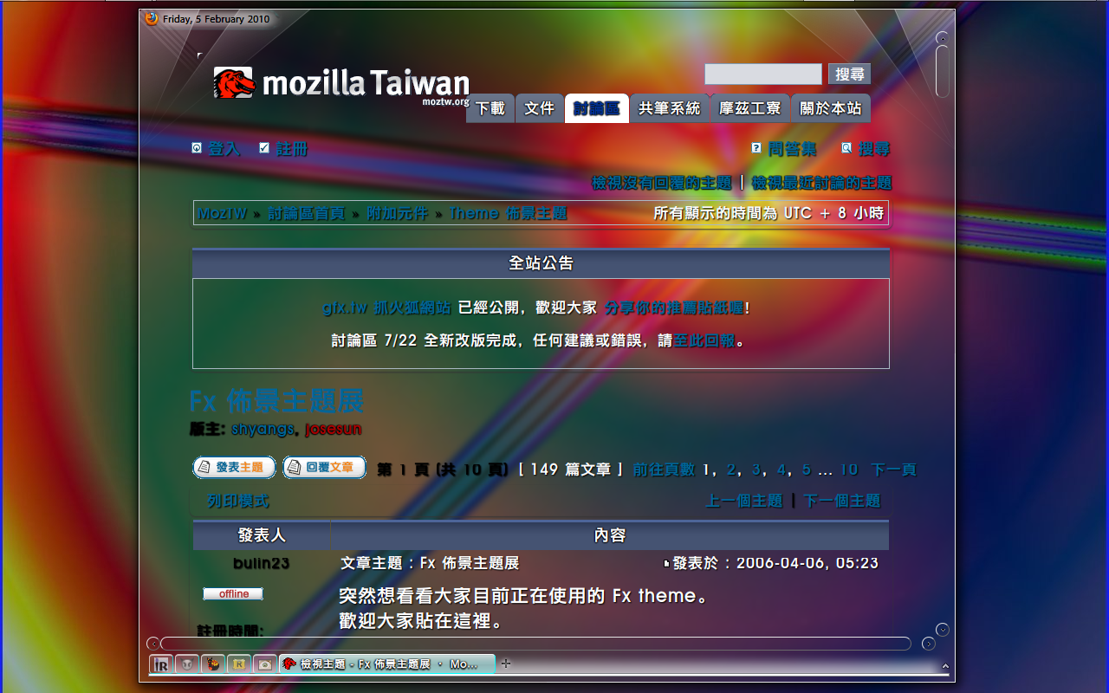Viewport: 1109px width, 693px height.
Task: Go to Theme 佈景主題 in the breadcrumb
Action: 508,213
